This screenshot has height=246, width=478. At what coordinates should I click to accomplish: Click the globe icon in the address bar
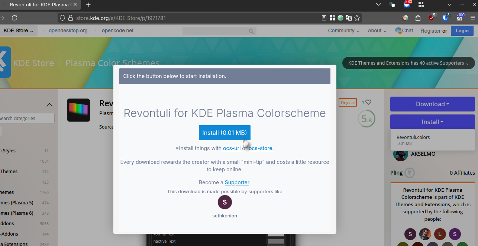tap(340, 18)
